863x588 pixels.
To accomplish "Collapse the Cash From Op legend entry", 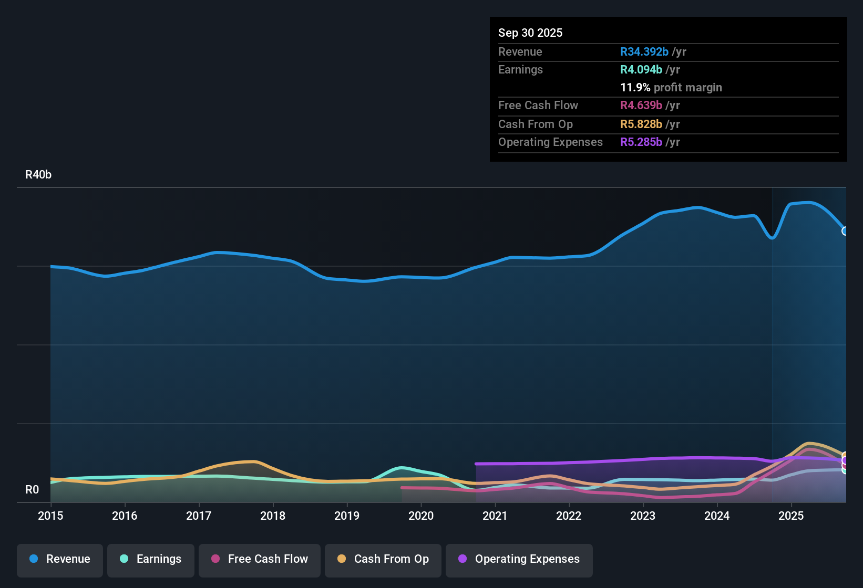I will coord(383,559).
